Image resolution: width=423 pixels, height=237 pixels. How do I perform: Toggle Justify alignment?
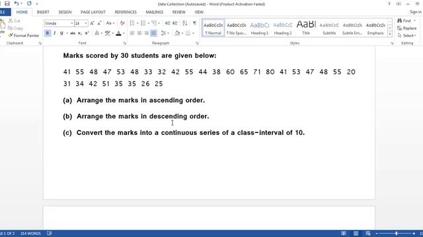153,33
